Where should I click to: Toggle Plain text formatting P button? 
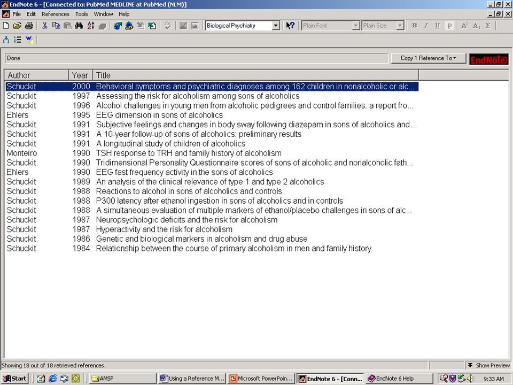click(449, 26)
